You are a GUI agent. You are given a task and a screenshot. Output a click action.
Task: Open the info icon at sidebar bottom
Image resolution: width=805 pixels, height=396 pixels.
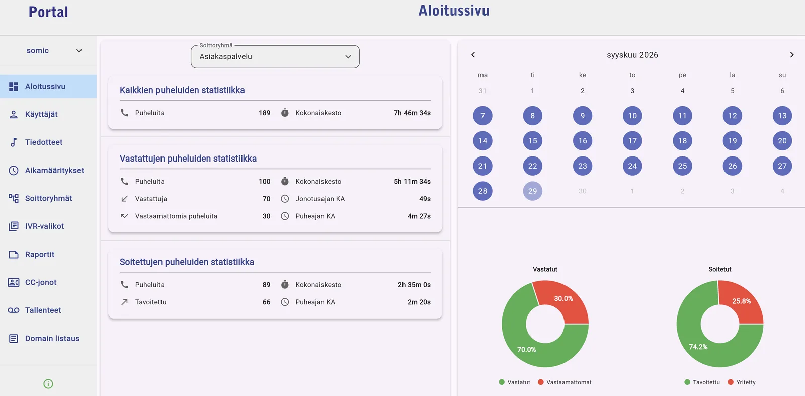click(48, 384)
